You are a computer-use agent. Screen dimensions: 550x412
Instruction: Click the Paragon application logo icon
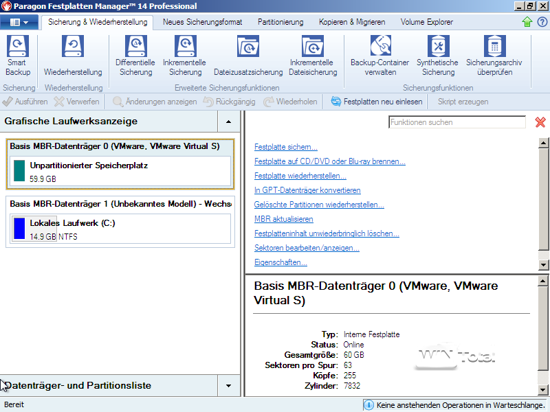(6, 6)
